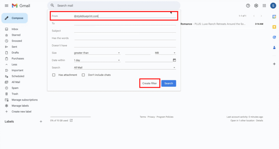Open Manage subscriptions

pos(24,100)
